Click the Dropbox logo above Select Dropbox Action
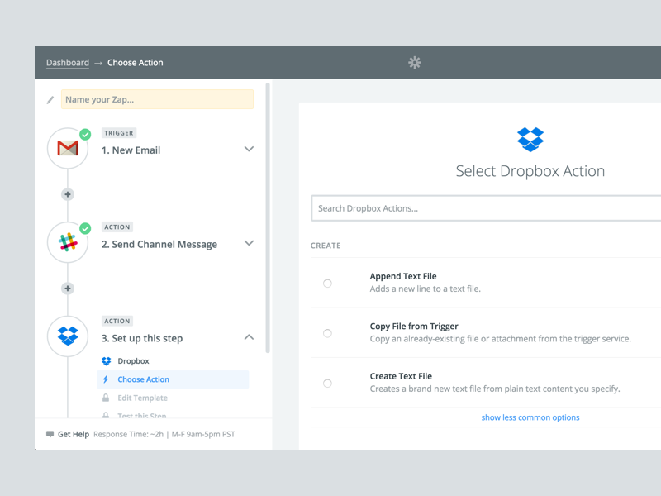 coord(530,140)
